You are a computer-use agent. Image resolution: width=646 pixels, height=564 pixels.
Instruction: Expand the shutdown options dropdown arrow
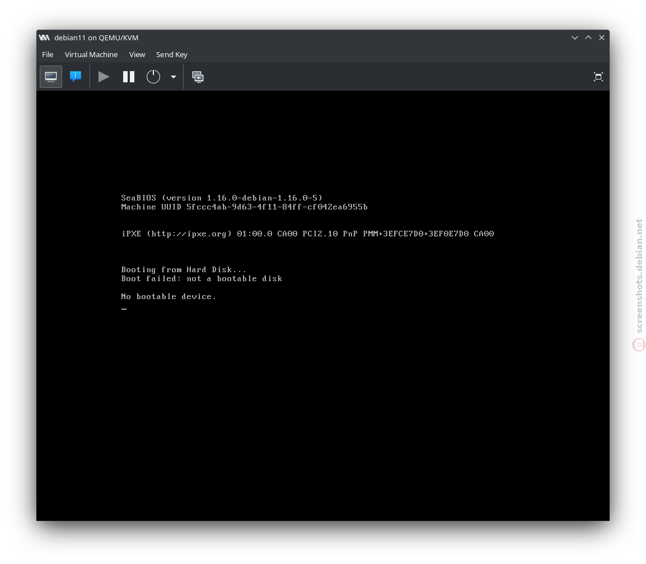pos(174,77)
